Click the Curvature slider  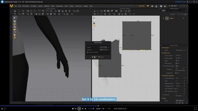(180, 71)
